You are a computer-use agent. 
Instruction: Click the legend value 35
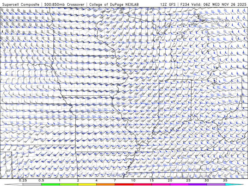coord(225,180)
